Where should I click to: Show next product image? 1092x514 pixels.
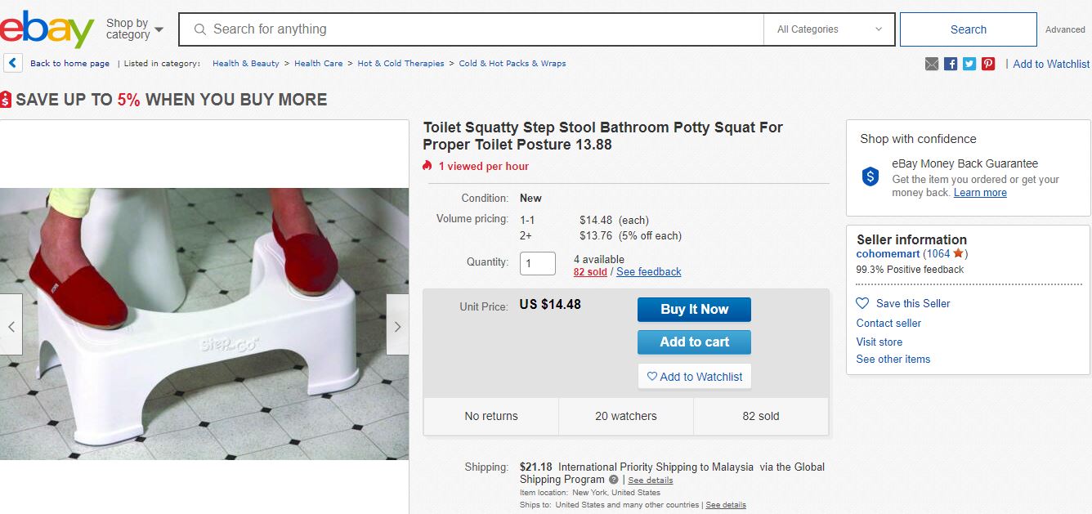pyautogui.click(x=397, y=326)
